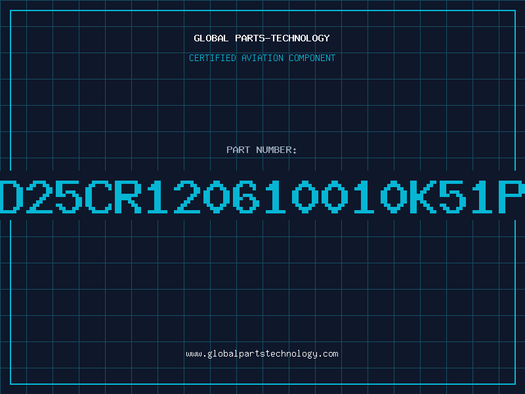Click the word CERTIFIED in the subtitle
Image resolution: width=525 pixels, height=394 pixels.
(x=213, y=58)
